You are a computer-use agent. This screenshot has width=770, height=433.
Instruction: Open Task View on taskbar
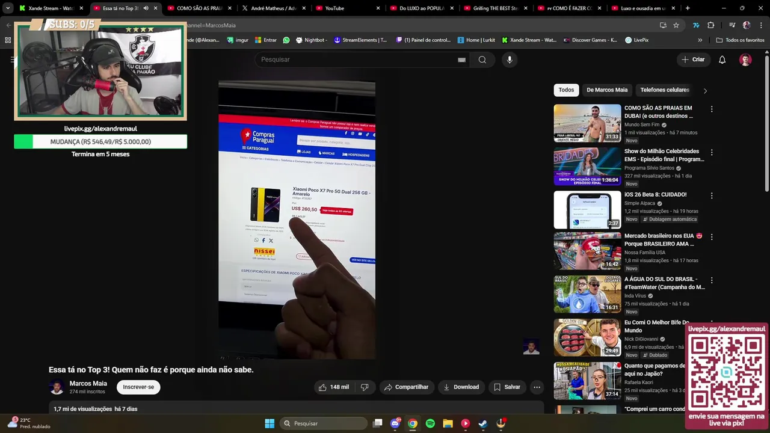(x=377, y=423)
